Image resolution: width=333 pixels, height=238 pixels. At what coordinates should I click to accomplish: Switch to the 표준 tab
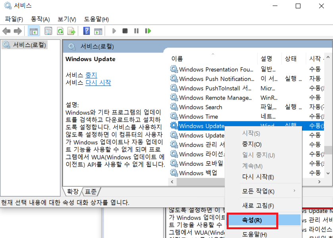coord(90,192)
